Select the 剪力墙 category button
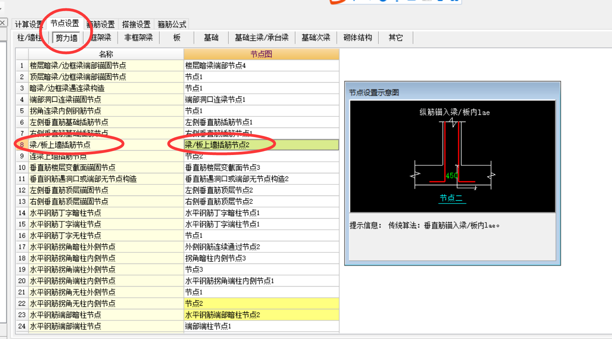Image resolution: width=612 pixels, height=339 pixels. pos(66,38)
